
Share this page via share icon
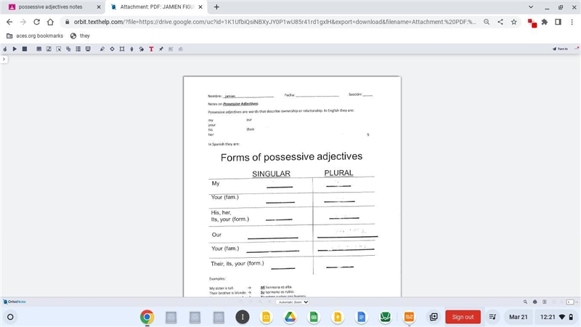click(x=500, y=22)
